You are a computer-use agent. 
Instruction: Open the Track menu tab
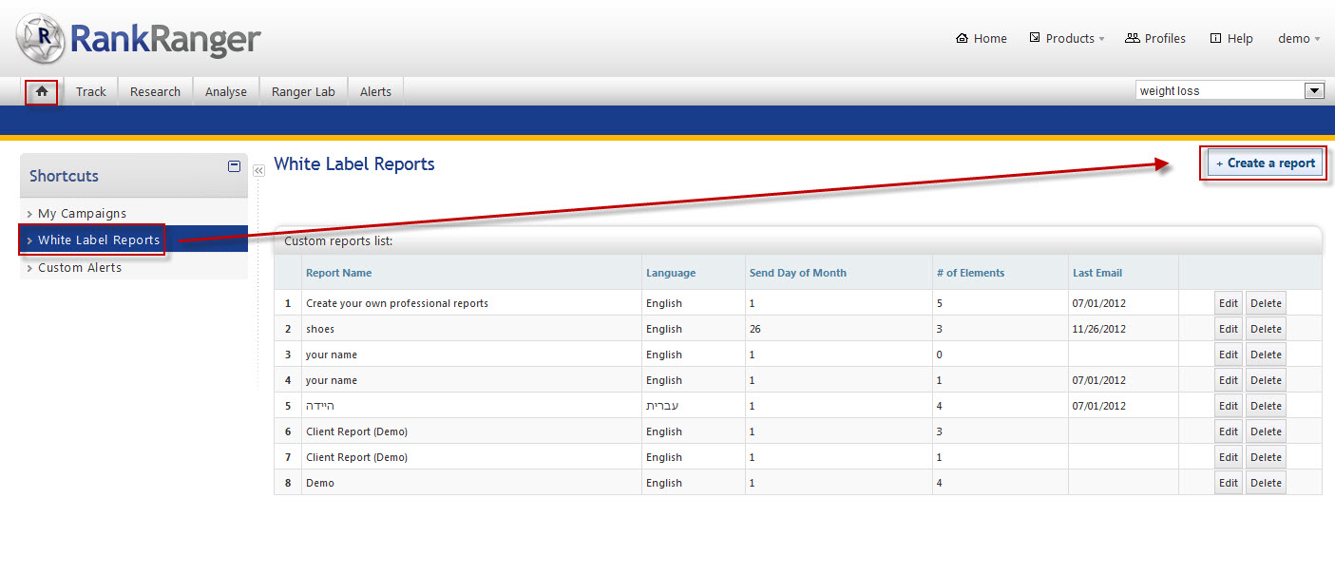click(x=91, y=92)
